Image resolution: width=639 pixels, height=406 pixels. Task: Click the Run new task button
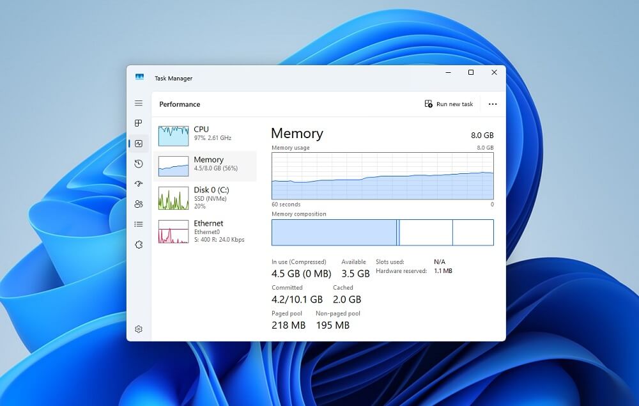(x=449, y=104)
